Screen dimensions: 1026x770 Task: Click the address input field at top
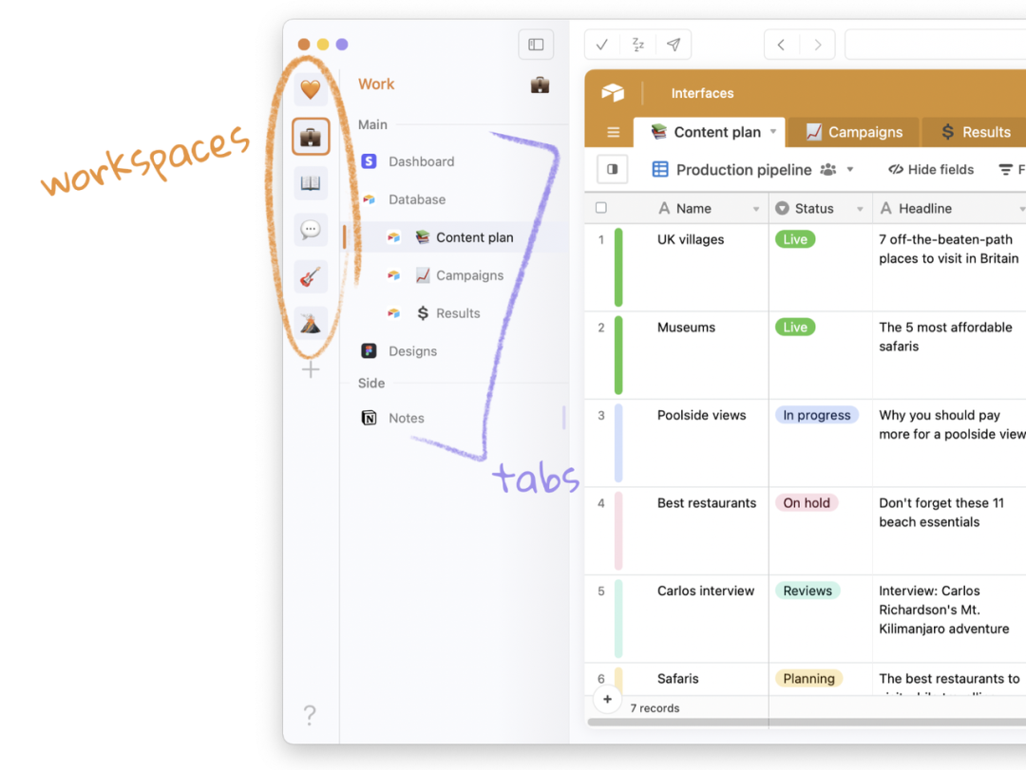coord(936,45)
